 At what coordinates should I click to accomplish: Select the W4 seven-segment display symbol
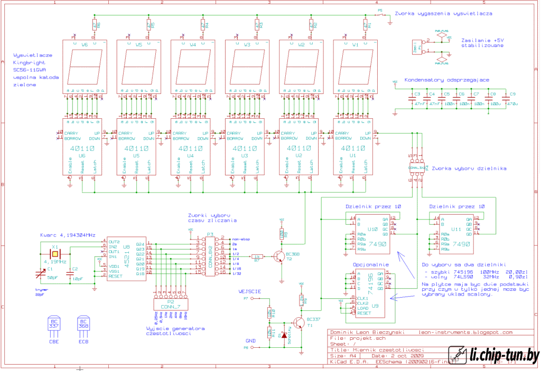tap(193, 66)
